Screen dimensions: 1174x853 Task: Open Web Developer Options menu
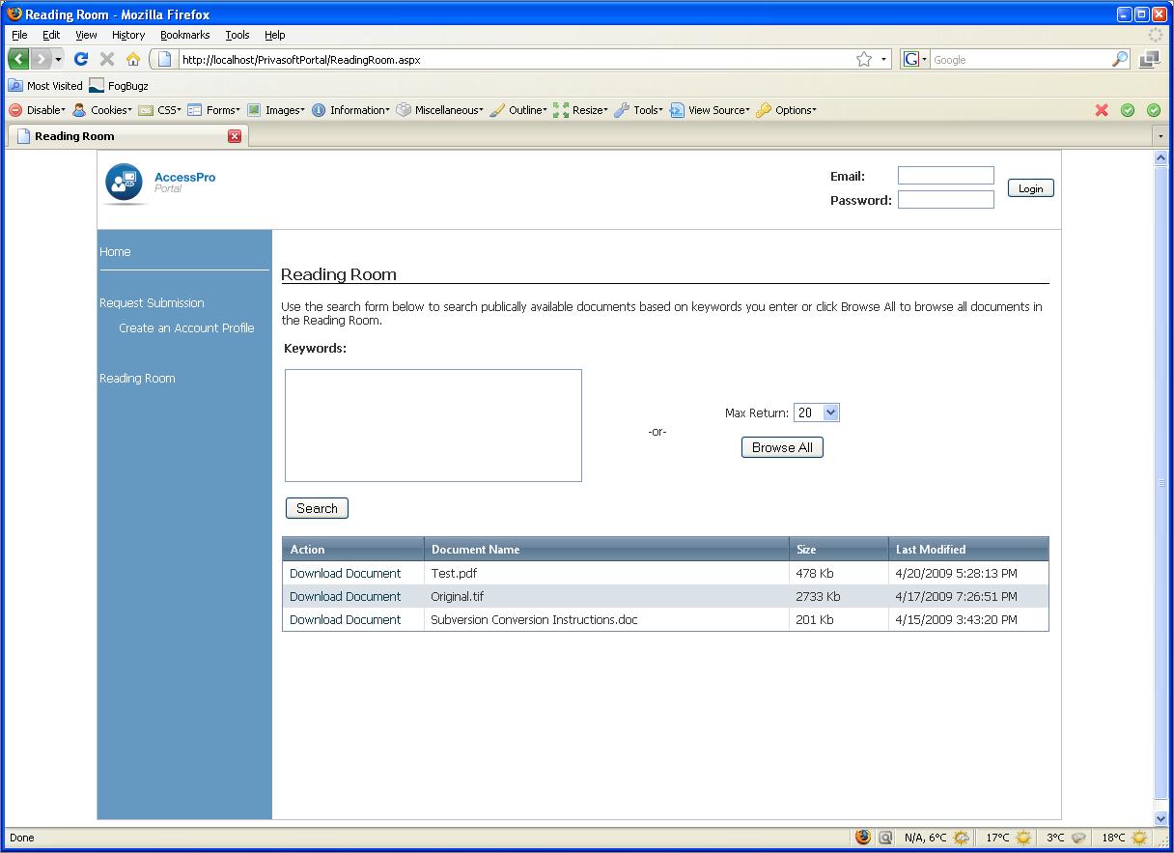pos(787,110)
